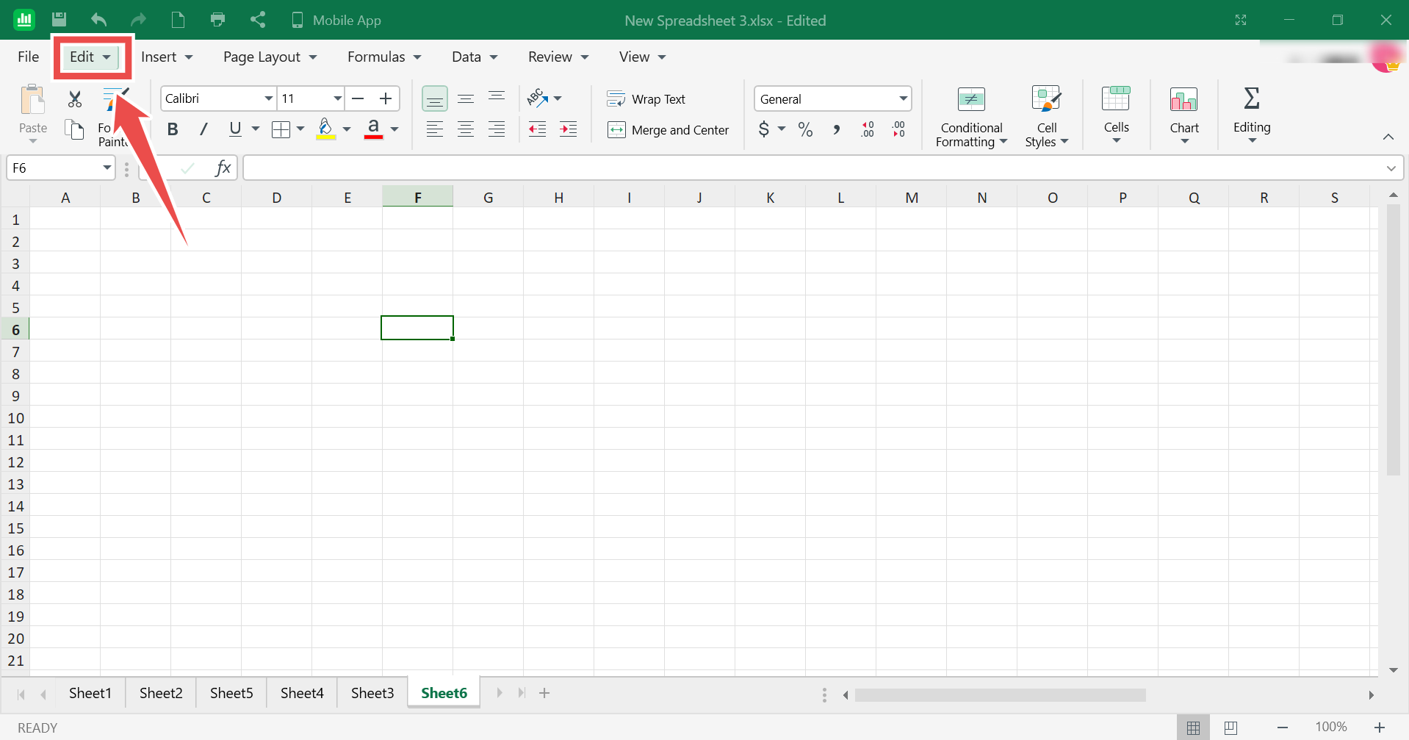
Task: Click Merge and Center
Action: [x=668, y=130]
